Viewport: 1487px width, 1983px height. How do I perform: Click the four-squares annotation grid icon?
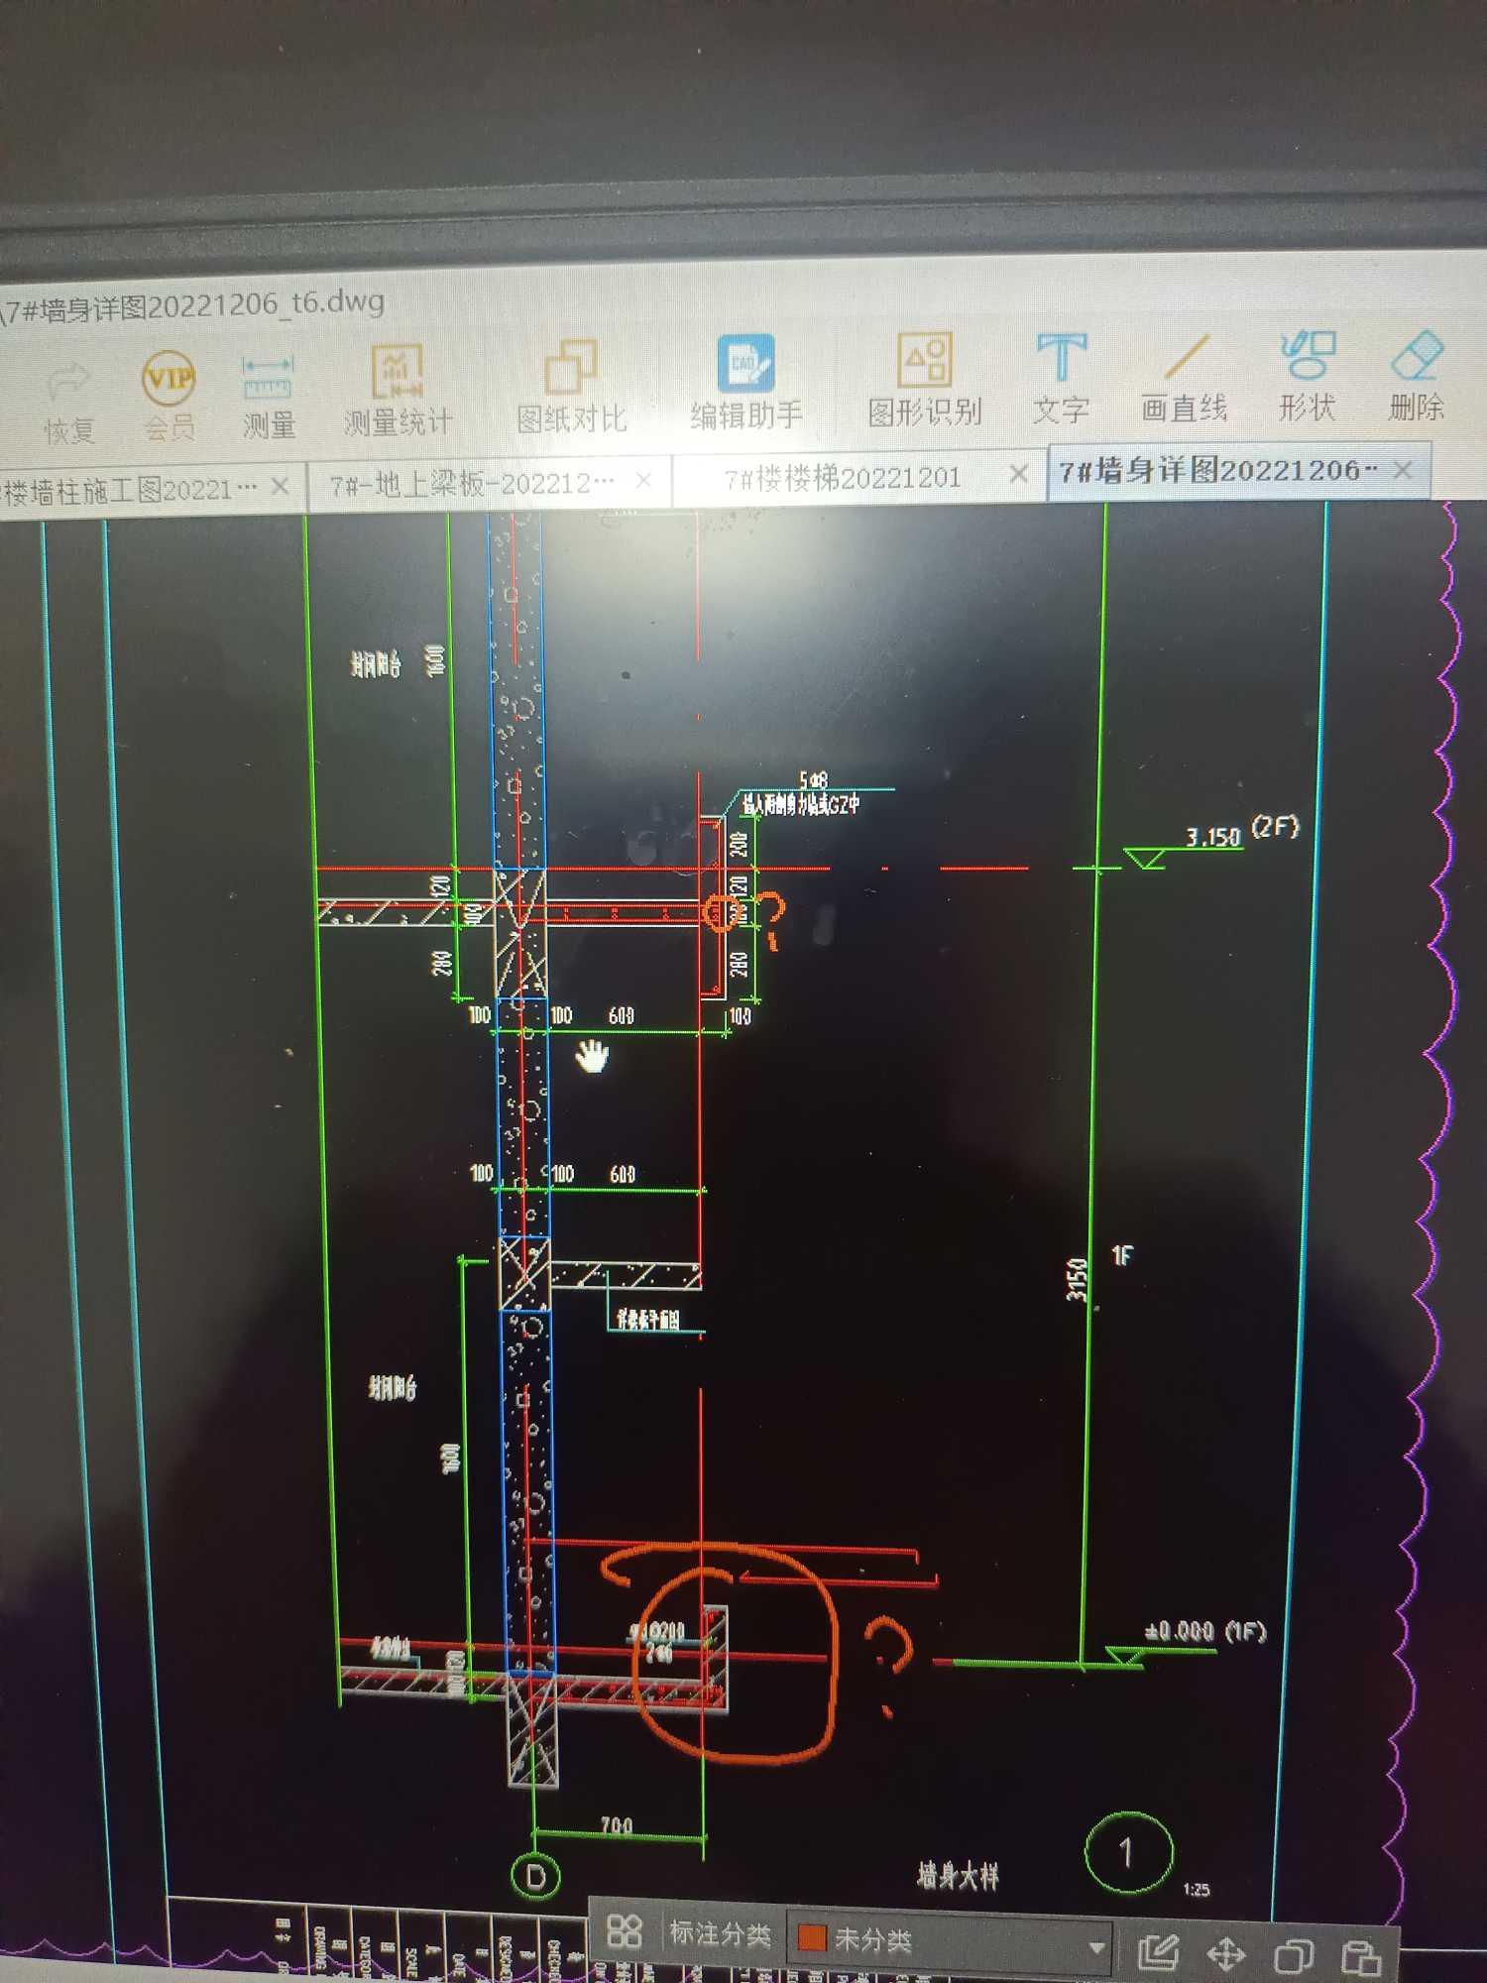625,1930
